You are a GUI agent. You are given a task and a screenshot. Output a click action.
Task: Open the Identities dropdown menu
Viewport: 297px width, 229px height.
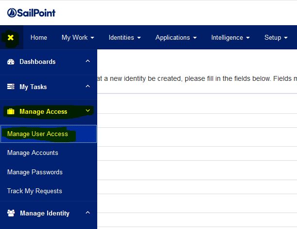coord(124,38)
